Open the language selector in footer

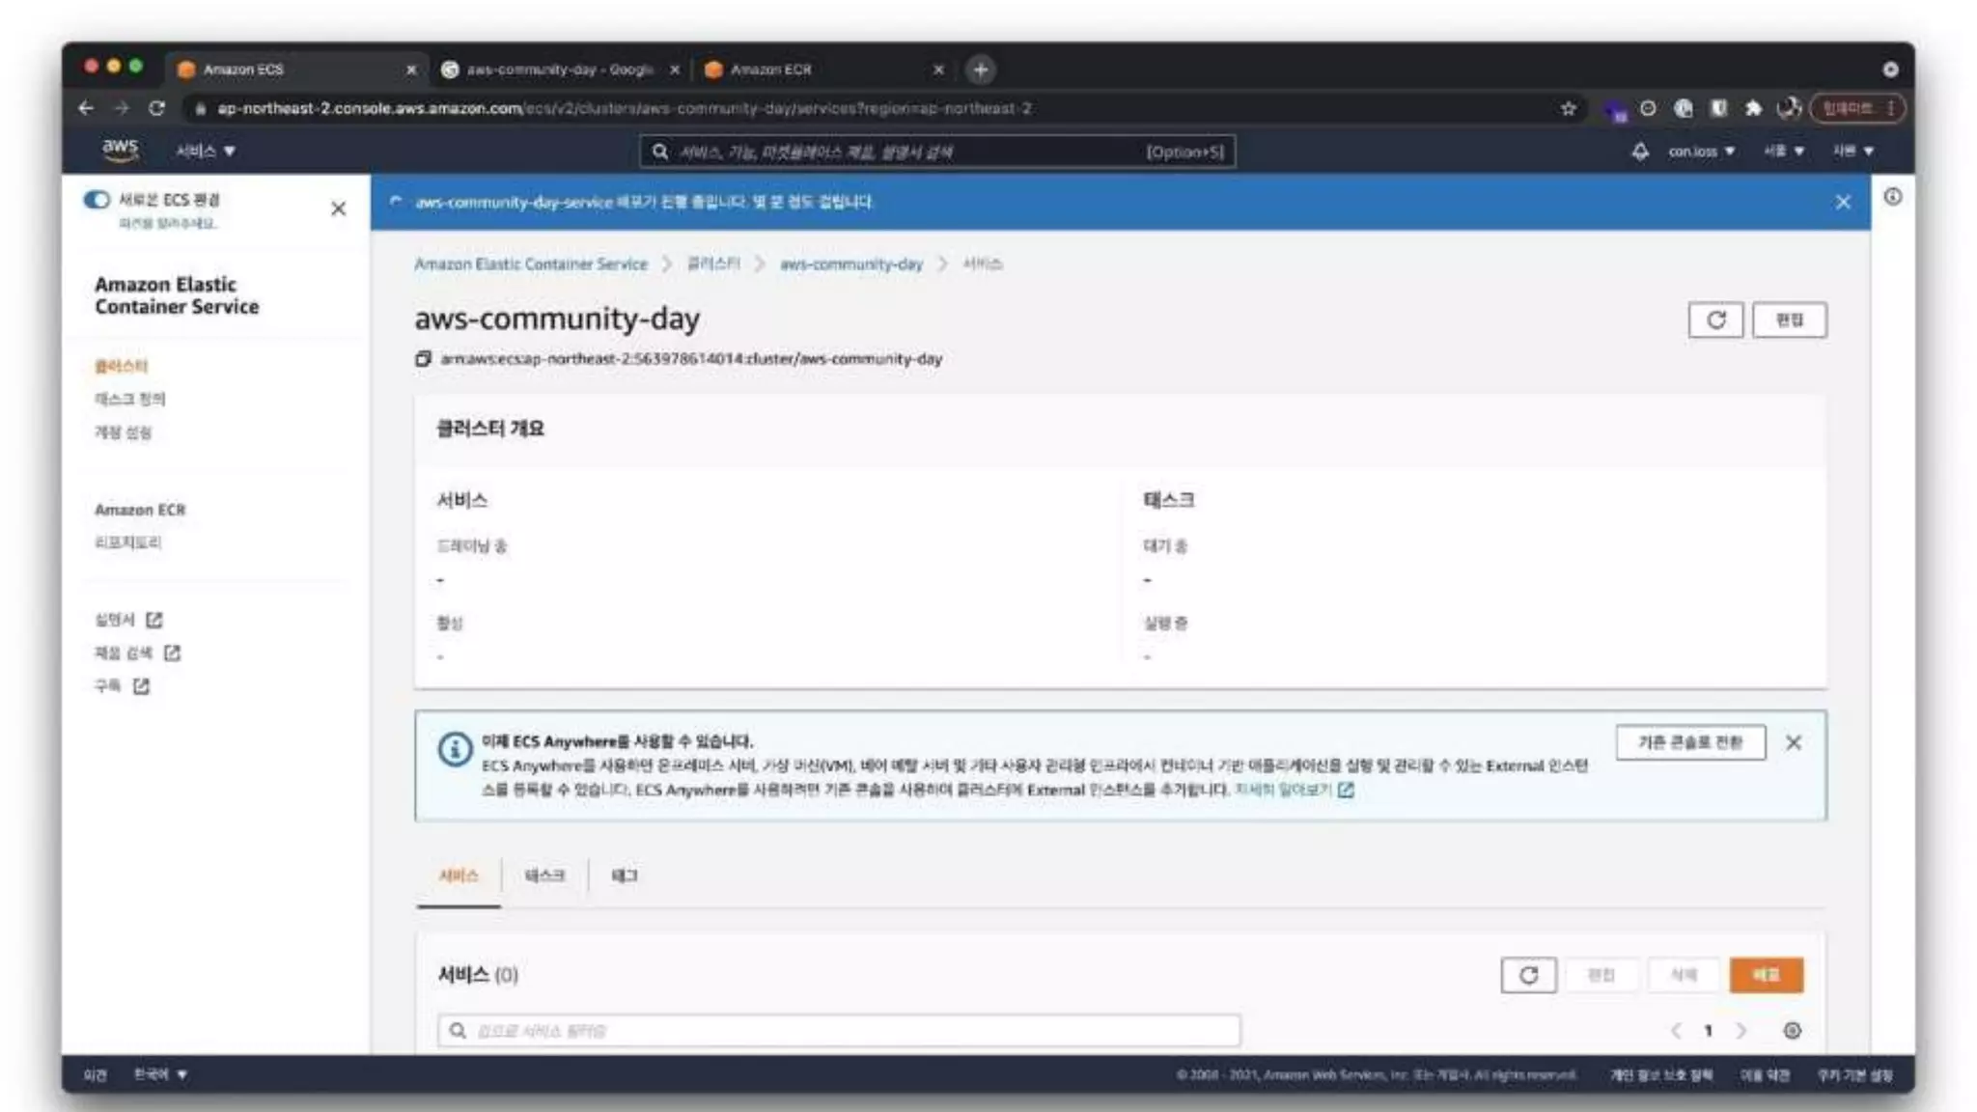(x=160, y=1074)
